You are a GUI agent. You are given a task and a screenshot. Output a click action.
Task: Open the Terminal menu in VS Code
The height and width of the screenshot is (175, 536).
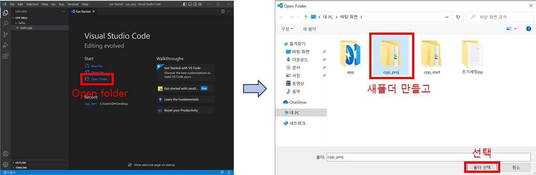73,4
